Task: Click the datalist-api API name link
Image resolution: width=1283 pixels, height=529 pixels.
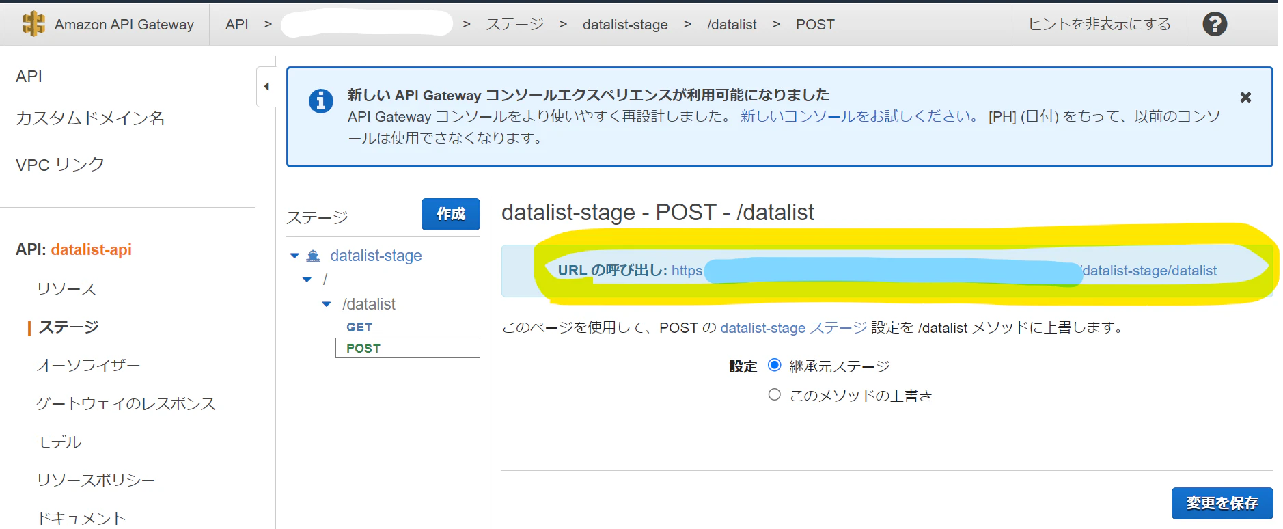Action: 92,249
